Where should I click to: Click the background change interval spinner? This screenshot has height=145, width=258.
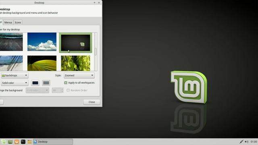tap(58, 90)
